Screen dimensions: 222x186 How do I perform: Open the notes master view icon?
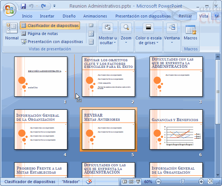pos(91,42)
